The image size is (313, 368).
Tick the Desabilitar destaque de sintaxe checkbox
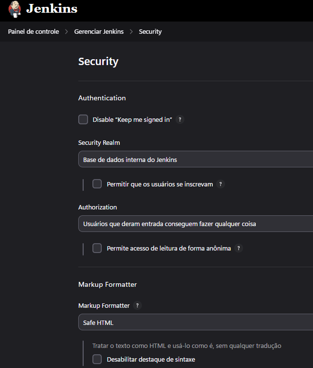click(x=97, y=359)
